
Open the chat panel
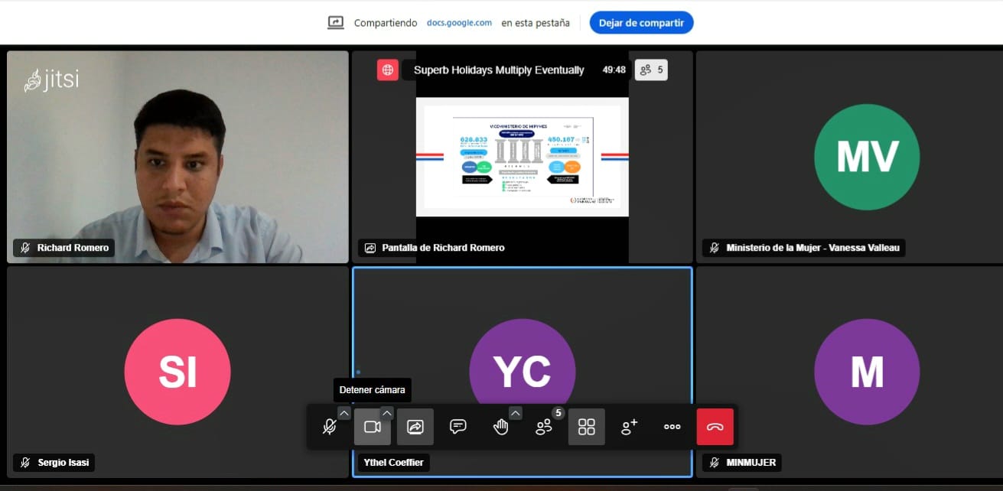click(x=458, y=427)
